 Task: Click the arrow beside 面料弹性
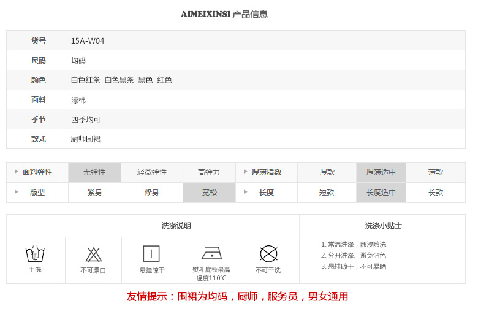click(16, 172)
